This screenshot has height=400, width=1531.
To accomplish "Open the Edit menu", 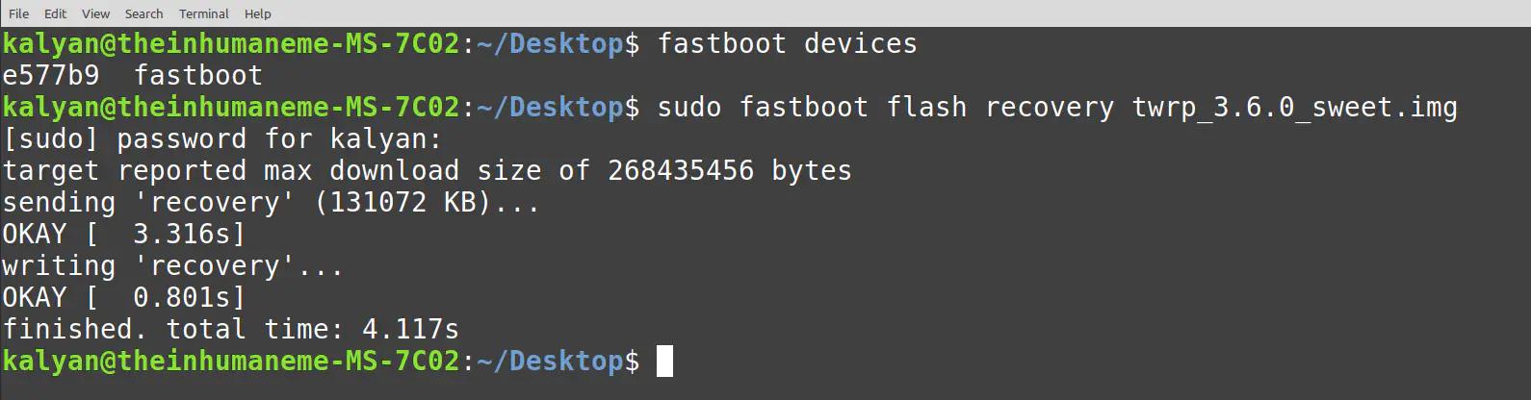I will (x=55, y=13).
